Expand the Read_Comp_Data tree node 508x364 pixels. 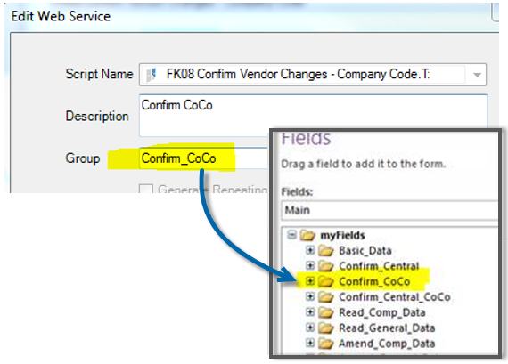coord(310,311)
